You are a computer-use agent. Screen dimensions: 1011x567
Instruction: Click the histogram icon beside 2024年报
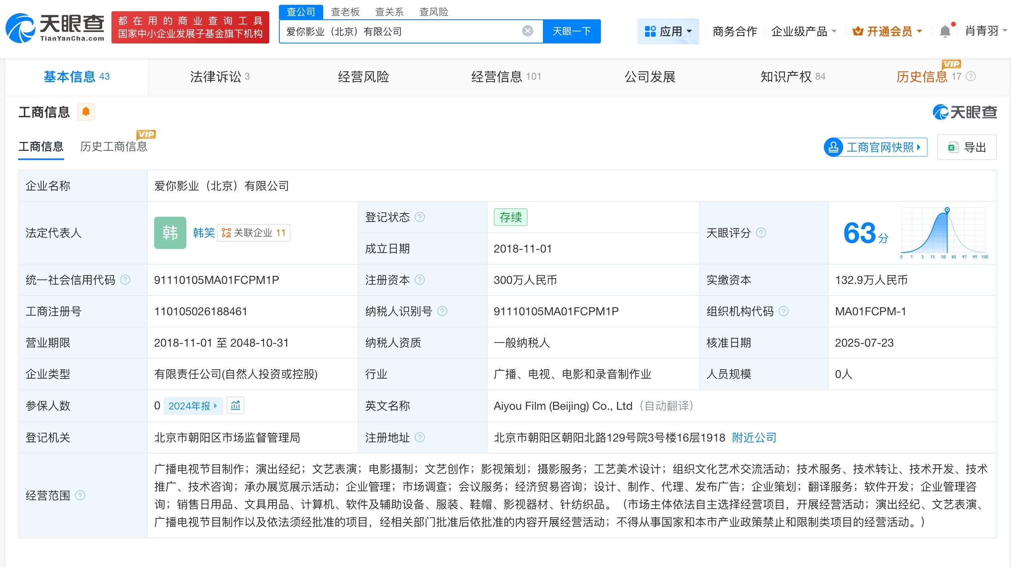click(236, 406)
